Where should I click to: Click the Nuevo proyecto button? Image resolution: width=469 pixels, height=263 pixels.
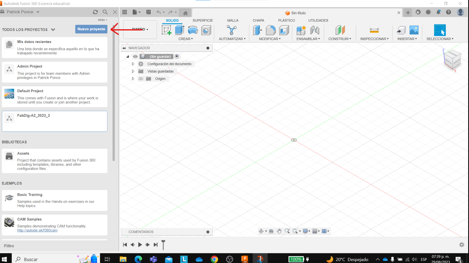(x=91, y=29)
